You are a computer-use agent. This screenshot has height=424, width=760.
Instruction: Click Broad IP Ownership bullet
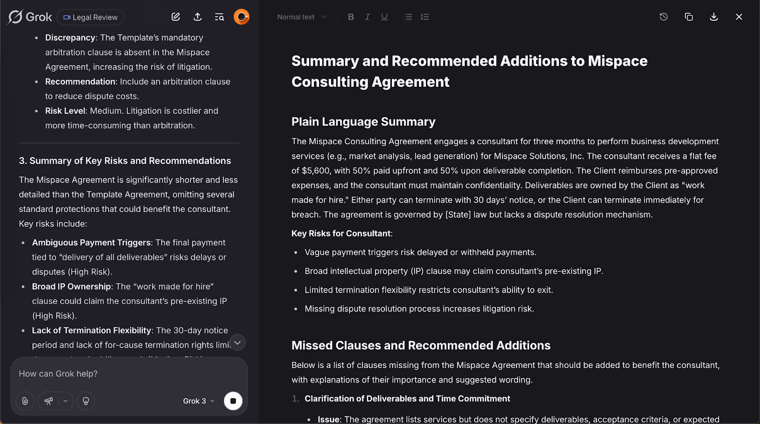click(x=130, y=301)
